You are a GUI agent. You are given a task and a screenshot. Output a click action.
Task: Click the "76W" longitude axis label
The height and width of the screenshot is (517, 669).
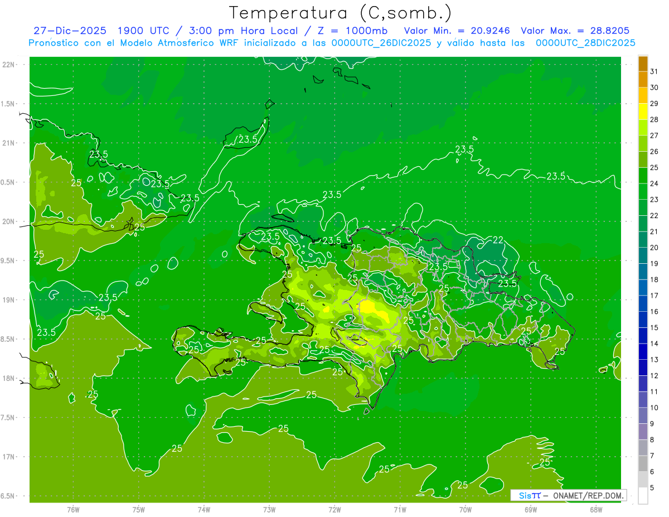(73, 509)
